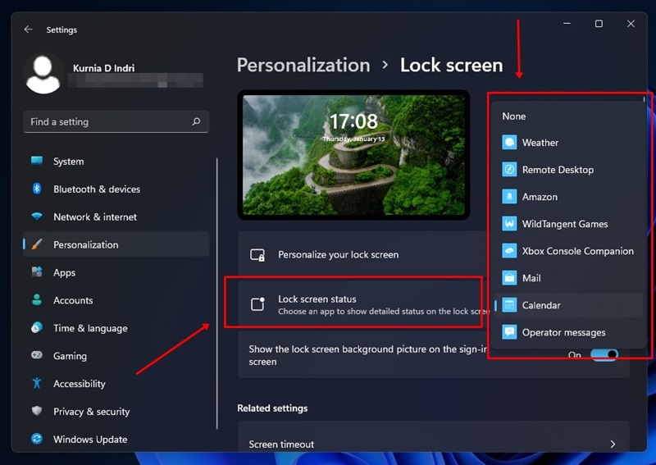656x465 pixels.
Task: Open the Apps settings page
Action: coord(116,272)
